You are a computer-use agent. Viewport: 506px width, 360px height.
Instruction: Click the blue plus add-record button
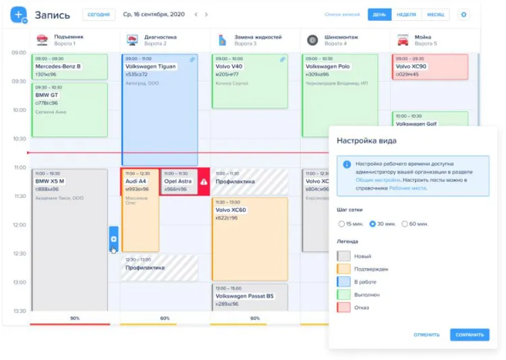pos(18,15)
